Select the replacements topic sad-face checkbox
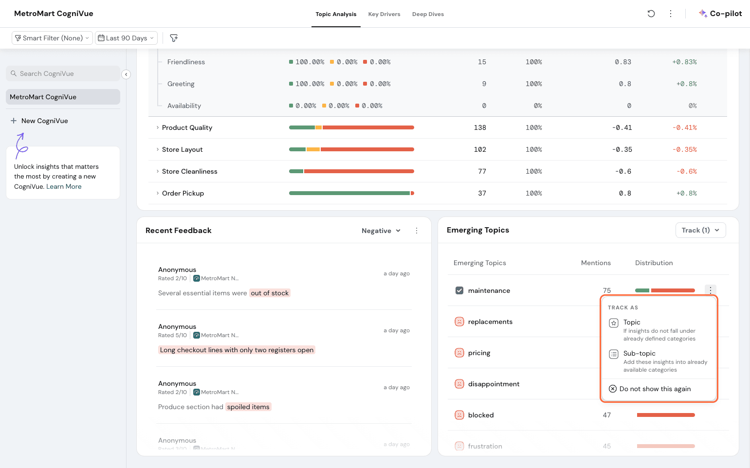 [459, 322]
